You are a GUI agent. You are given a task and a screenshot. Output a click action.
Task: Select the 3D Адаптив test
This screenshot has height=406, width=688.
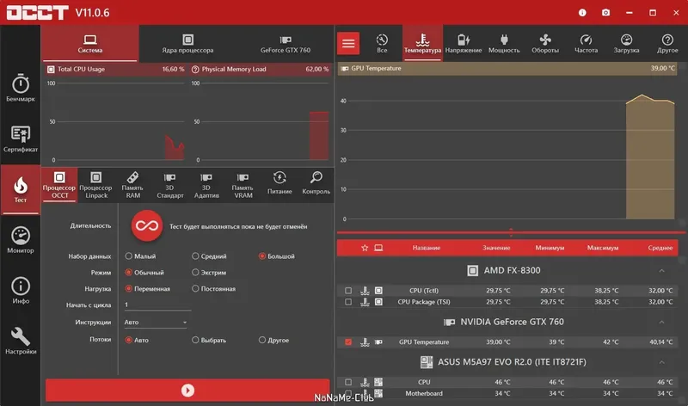(x=206, y=185)
